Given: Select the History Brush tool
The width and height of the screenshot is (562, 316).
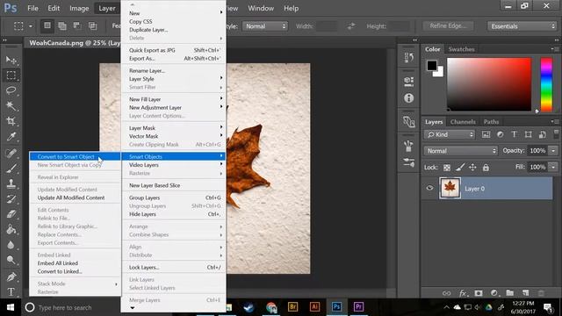Looking at the screenshot, I should 11,199.
